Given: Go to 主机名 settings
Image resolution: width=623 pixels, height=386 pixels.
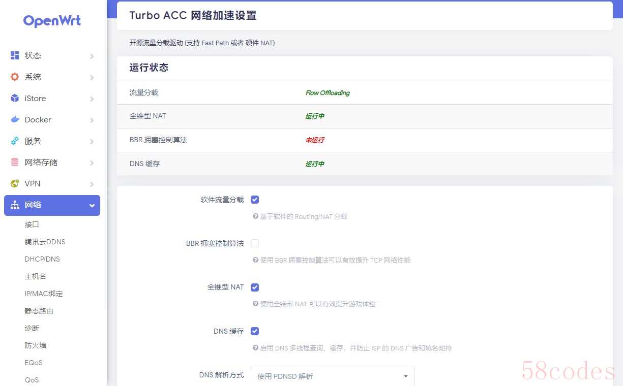Looking at the screenshot, I should click(x=35, y=276).
